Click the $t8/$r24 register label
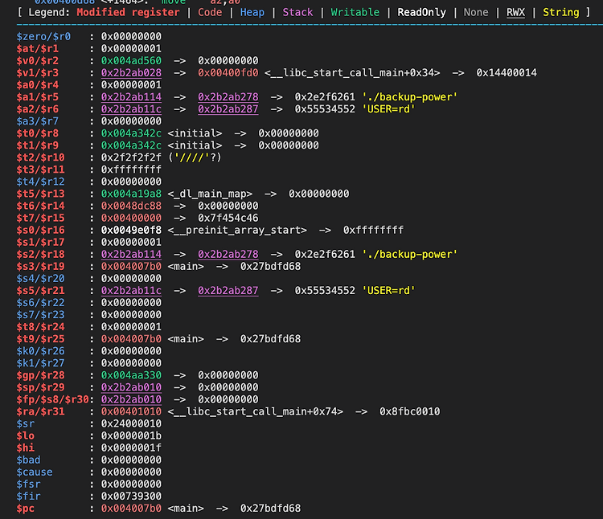The height and width of the screenshot is (519, 603). coord(40,327)
